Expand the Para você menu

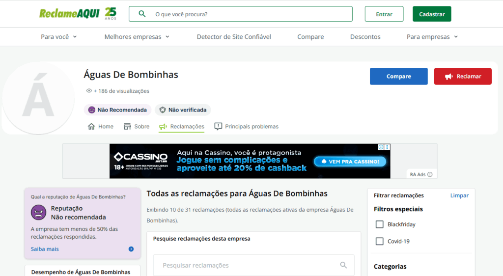(x=59, y=37)
